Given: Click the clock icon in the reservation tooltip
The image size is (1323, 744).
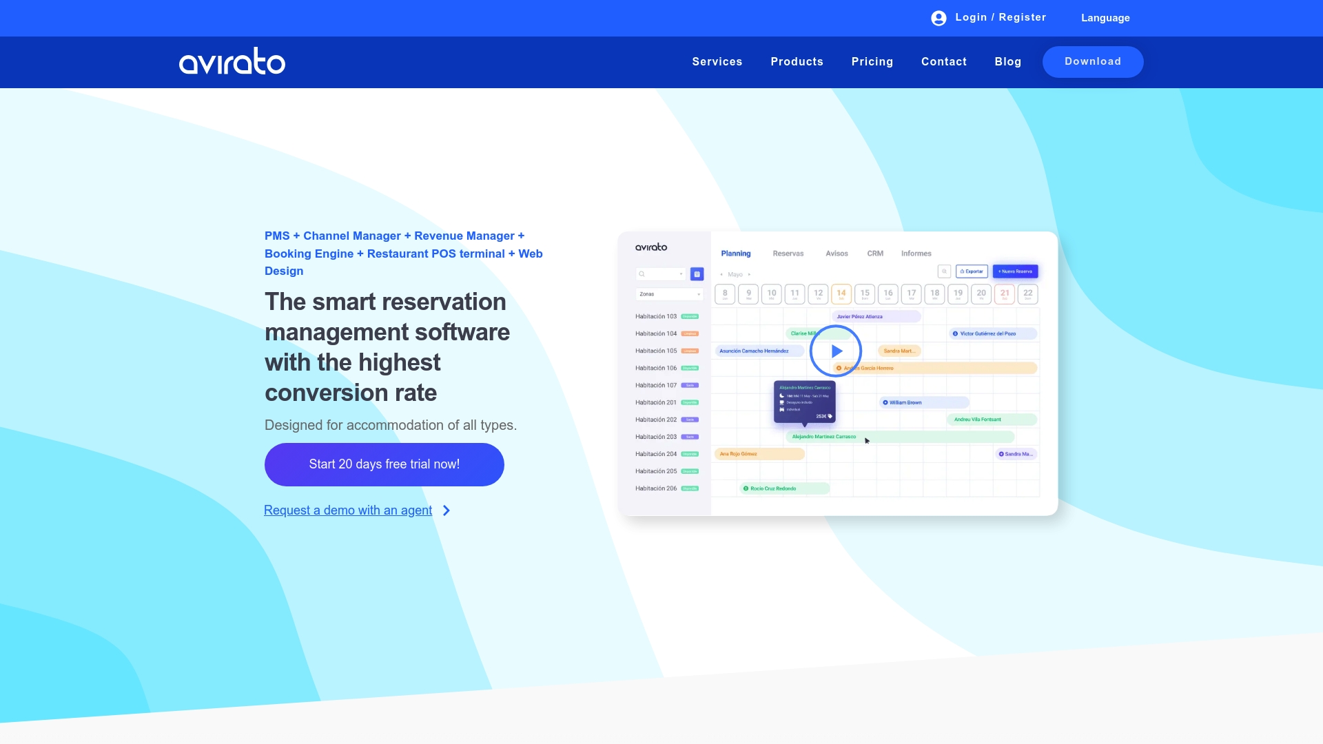Looking at the screenshot, I should [781, 396].
